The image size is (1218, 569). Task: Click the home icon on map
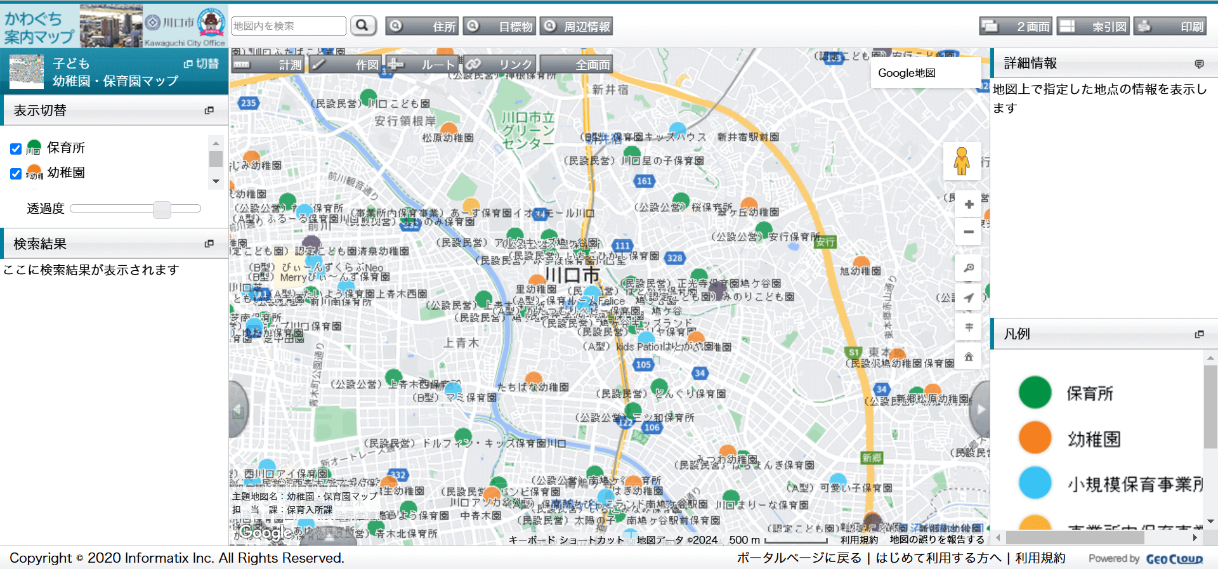[969, 357]
